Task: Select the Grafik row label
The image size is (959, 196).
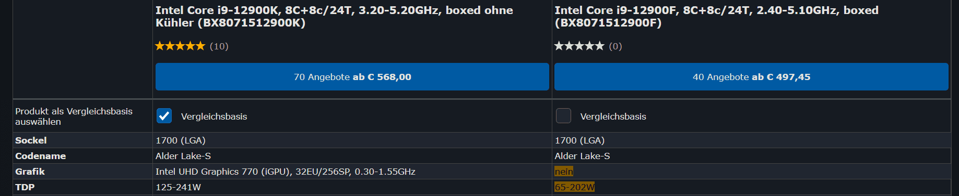Action: [x=30, y=172]
